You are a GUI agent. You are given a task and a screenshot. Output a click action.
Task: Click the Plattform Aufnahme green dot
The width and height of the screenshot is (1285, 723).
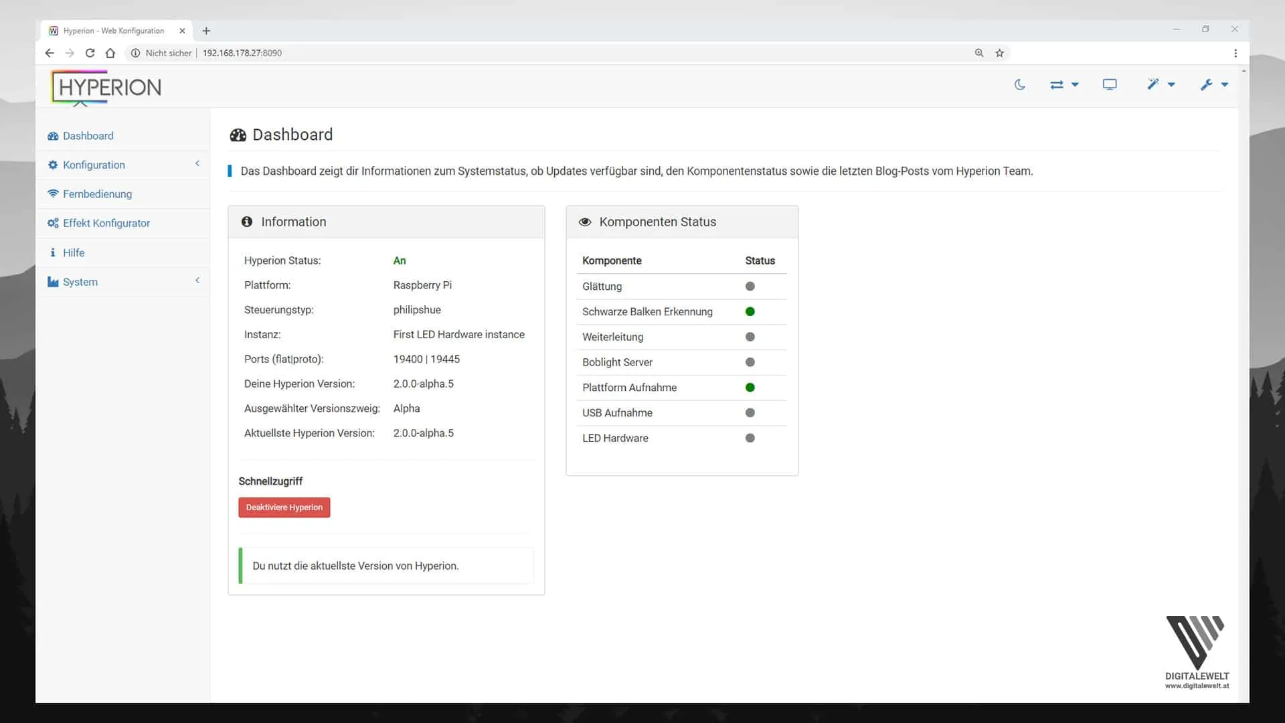[x=750, y=388]
